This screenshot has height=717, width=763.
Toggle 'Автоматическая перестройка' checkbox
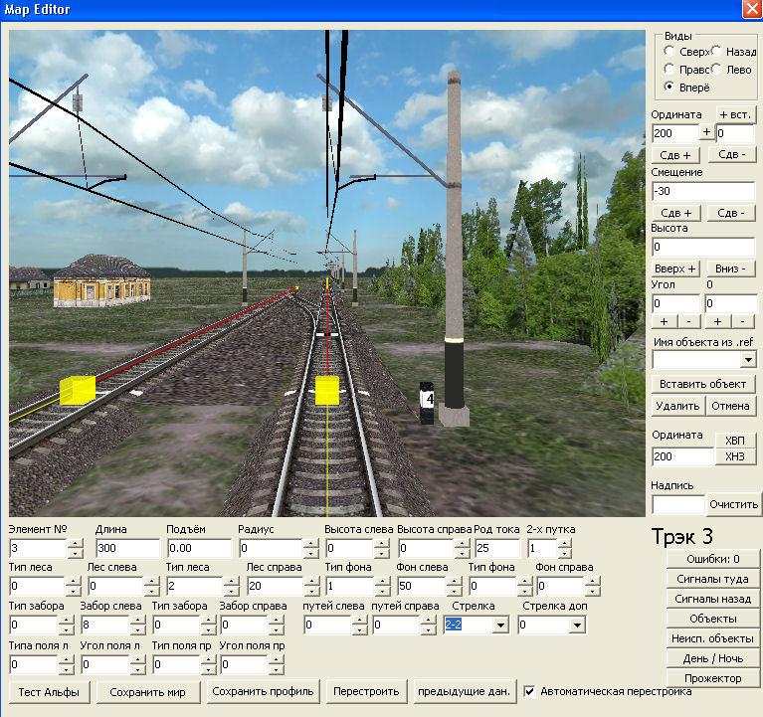(530, 691)
